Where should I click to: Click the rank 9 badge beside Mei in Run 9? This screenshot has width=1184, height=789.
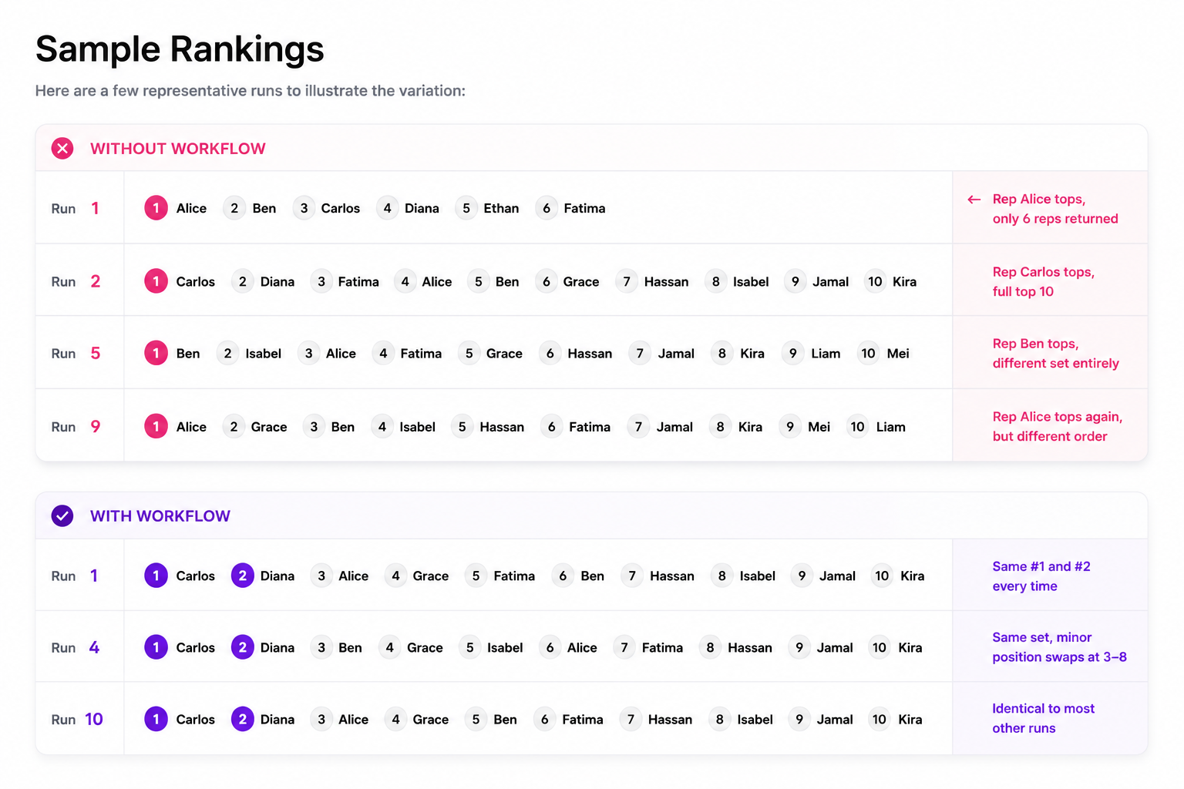(790, 426)
